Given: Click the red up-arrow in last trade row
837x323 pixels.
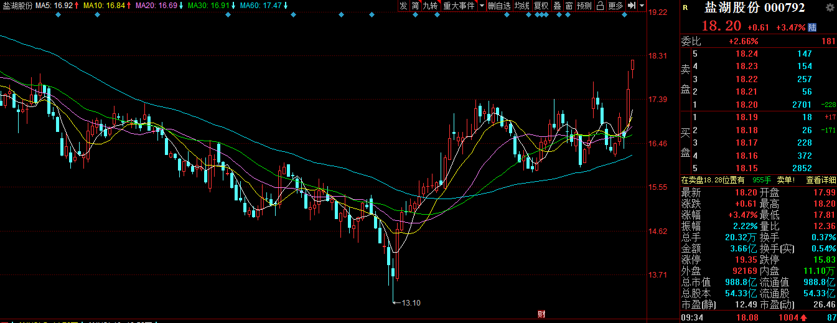Looking at the screenshot, I should pos(803,318).
